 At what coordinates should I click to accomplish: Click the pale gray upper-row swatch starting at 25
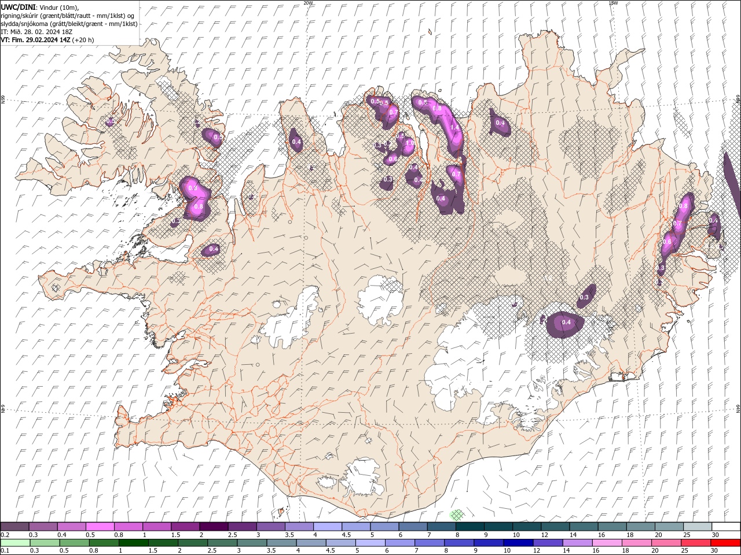698,527
